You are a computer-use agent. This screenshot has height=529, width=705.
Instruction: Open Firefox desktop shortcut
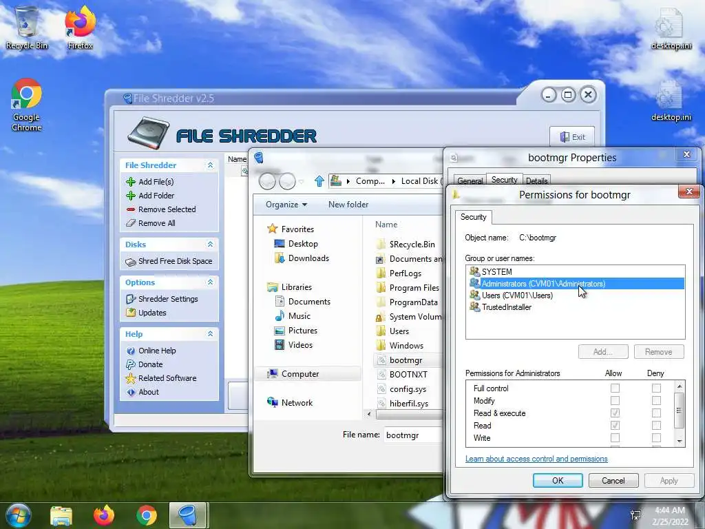[80, 28]
